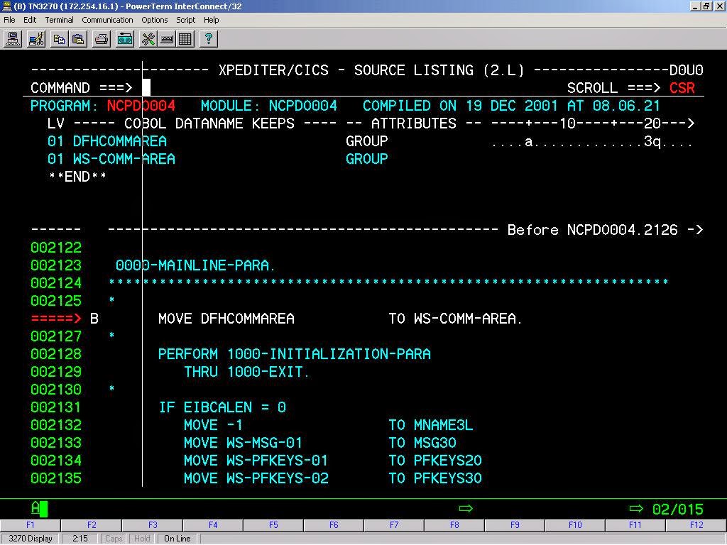Open help with question mark icon
The height and width of the screenshot is (545, 727).
207,39
